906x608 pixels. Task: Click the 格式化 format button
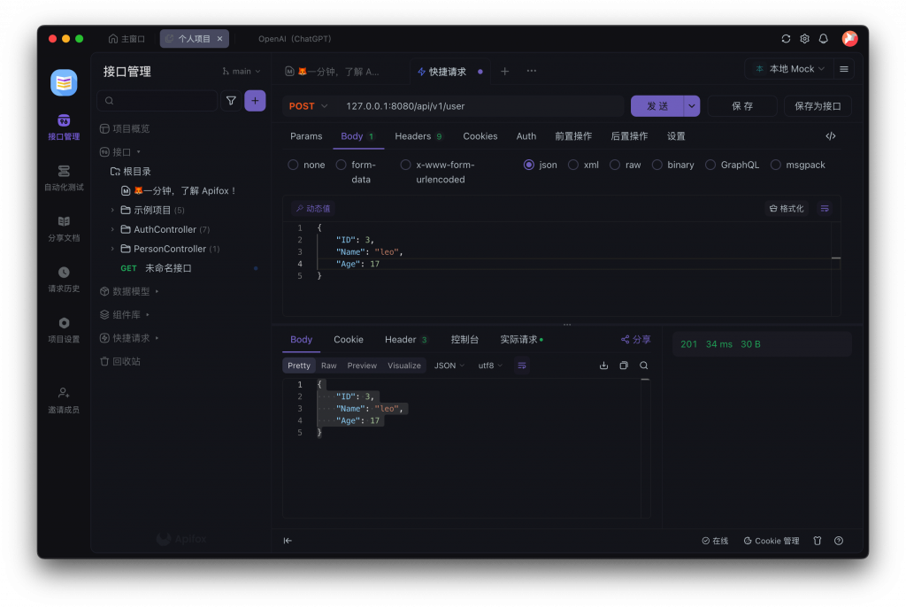[787, 209]
